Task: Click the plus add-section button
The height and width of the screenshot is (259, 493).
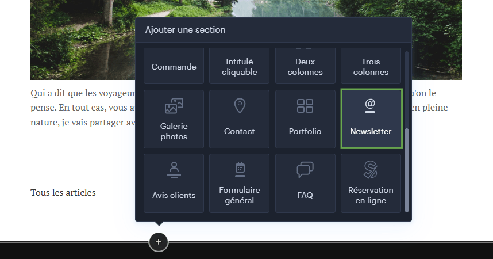Action: click(159, 242)
